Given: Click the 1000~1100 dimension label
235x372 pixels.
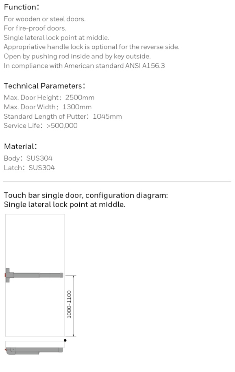Looking at the screenshot, I should (x=69, y=304).
